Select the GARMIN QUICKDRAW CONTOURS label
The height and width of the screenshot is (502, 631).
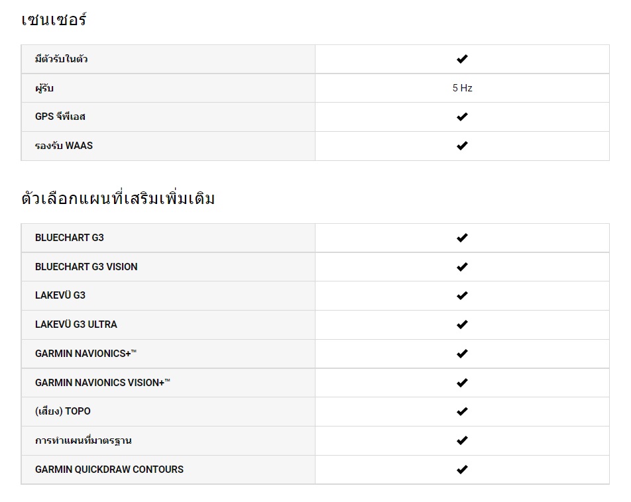(109, 470)
